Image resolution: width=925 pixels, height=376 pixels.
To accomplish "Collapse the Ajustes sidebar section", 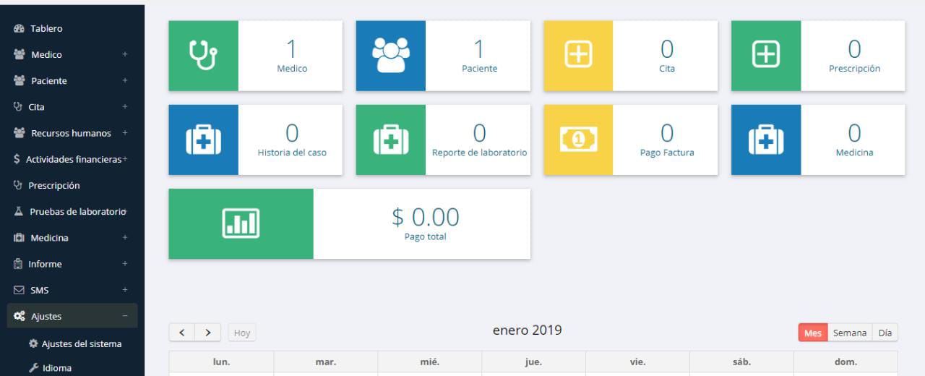I will [124, 316].
